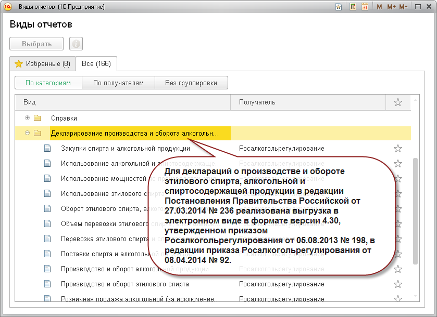The height and width of the screenshot is (317, 437).
Task: Open the calendar icon showing 31
Action: (x=365, y=7)
